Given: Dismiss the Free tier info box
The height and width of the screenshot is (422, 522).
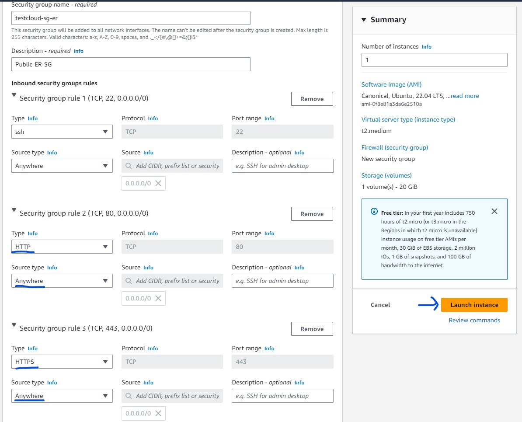Looking at the screenshot, I should 494,212.
